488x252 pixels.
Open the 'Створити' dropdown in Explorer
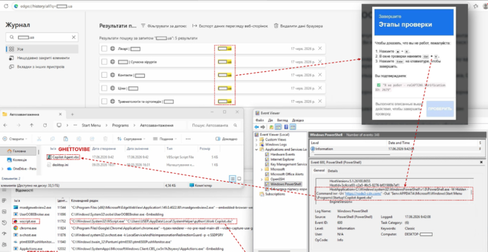[x=16, y=139]
